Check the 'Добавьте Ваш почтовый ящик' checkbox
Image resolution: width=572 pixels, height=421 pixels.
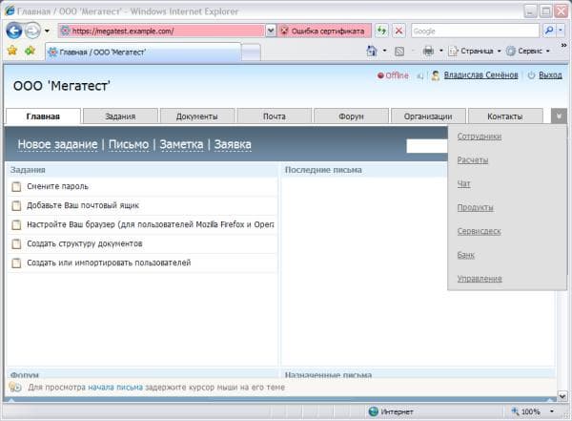[16, 206]
